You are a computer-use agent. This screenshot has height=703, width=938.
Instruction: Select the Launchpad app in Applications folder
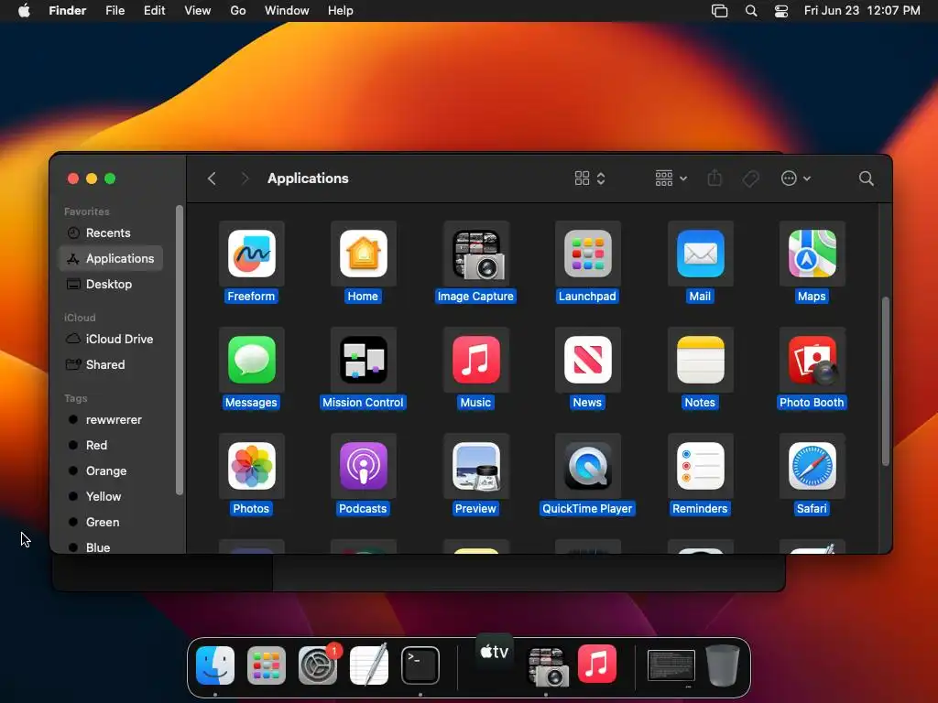(x=587, y=254)
